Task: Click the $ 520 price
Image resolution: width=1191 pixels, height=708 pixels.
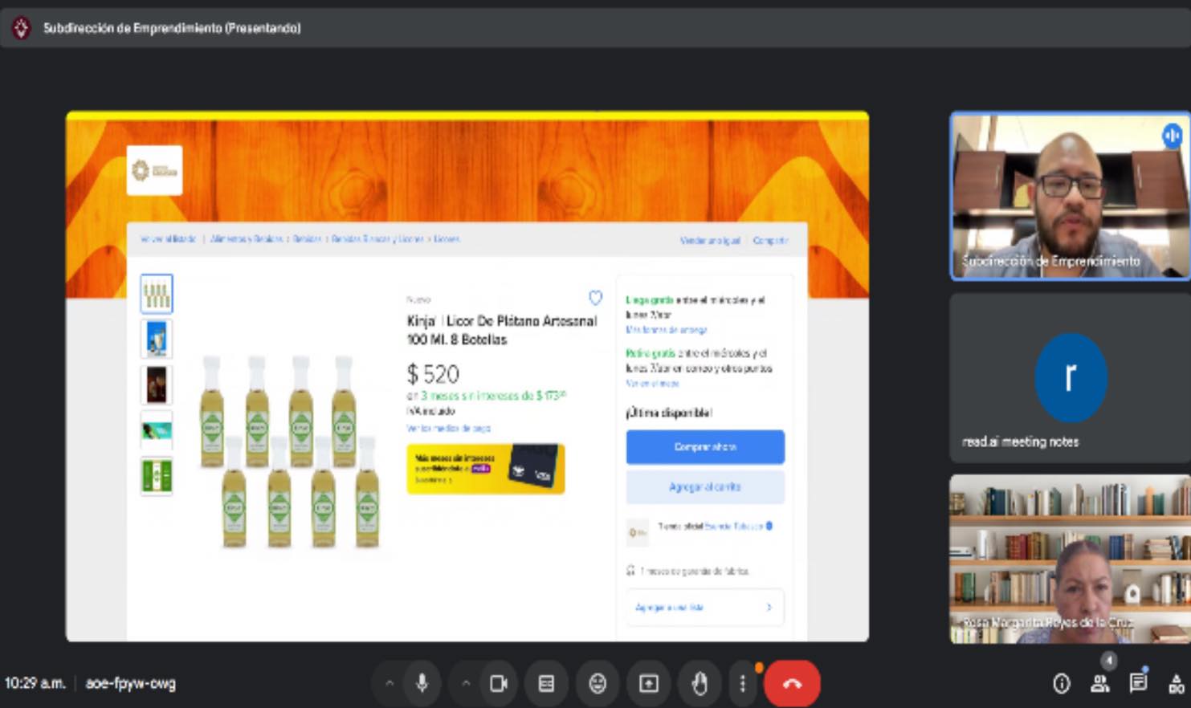Action: click(433, 374)
